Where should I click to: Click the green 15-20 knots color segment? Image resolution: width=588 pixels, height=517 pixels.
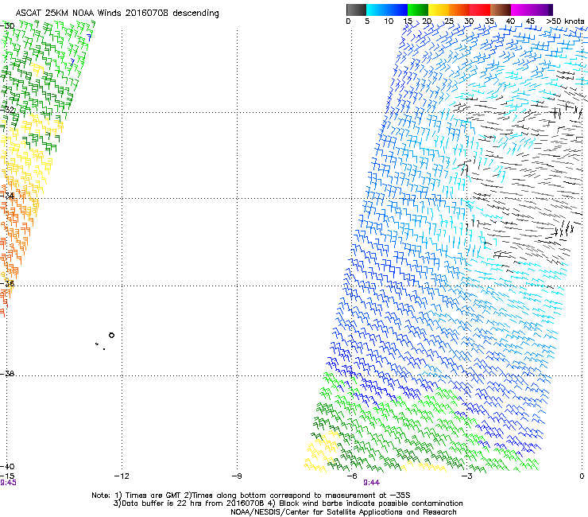point(418,10)
